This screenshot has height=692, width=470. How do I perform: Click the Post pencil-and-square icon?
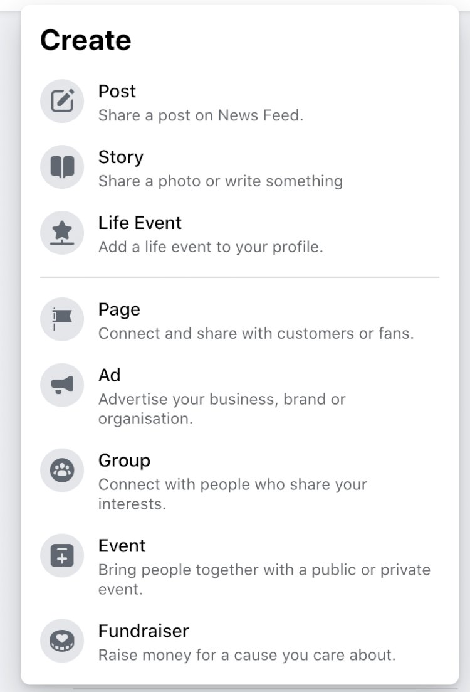coord(62,101)
